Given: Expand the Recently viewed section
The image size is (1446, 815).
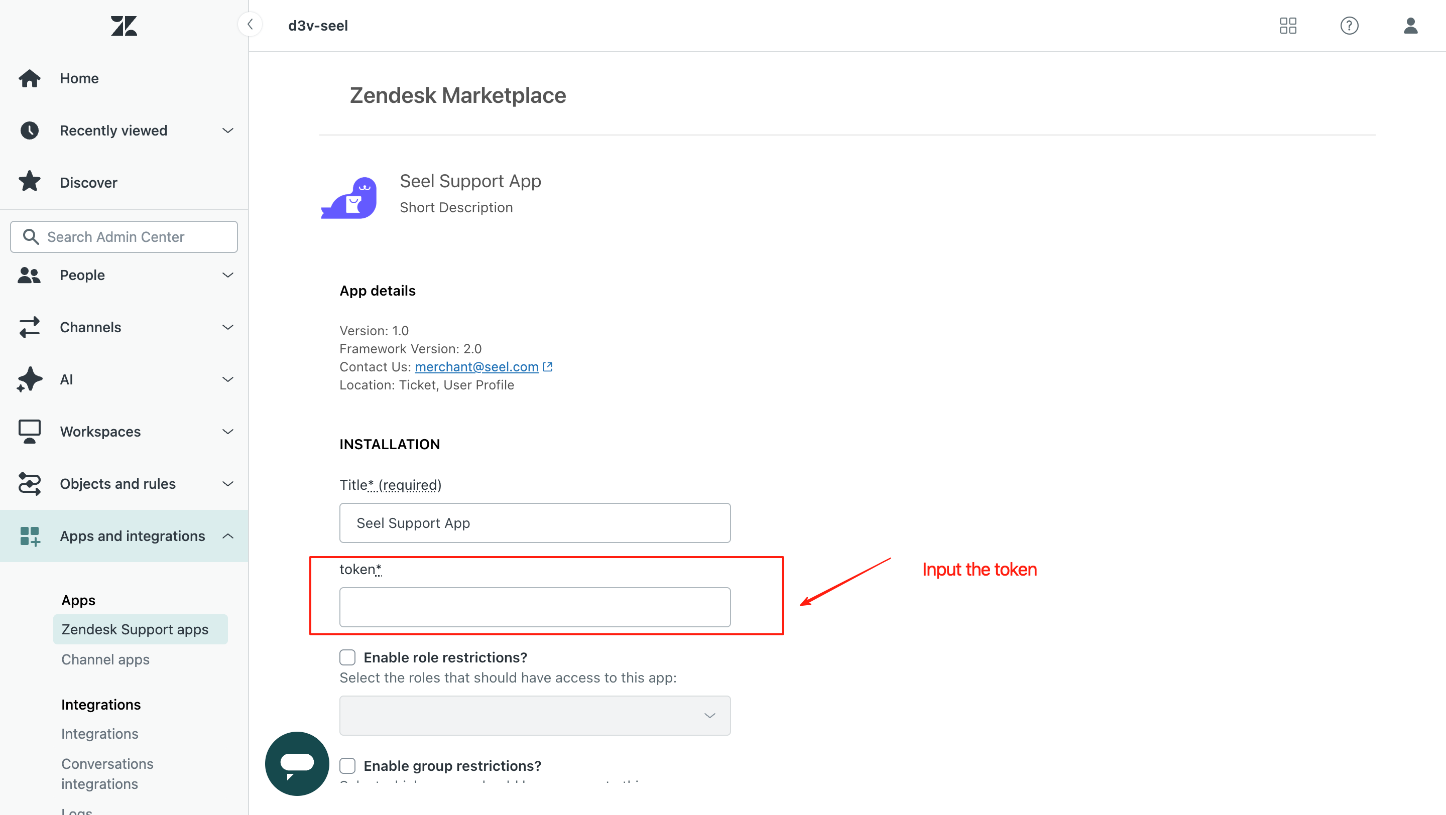Looking at the screenshot, I should click(227, 130).
